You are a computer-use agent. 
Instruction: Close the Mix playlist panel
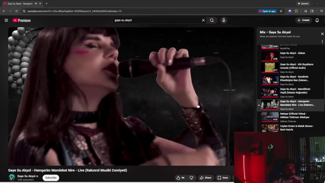click(x=322, y=34)
